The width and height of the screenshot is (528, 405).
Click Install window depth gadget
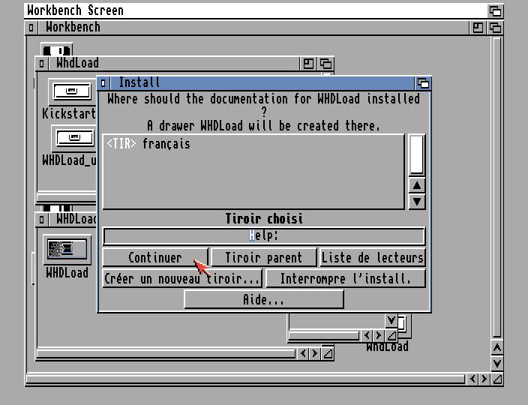423,82
